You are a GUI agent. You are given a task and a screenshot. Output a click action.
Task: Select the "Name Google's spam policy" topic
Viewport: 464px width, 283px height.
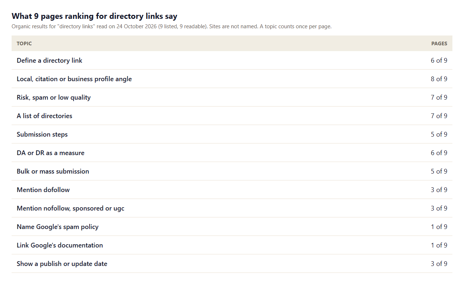pos(58,227)
